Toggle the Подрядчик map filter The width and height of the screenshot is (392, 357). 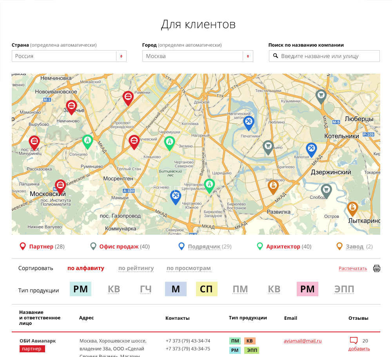point(204,246)
